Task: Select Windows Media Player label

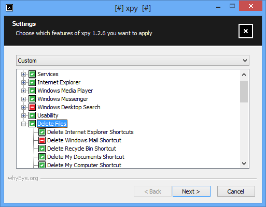Action: click(65, 91)
